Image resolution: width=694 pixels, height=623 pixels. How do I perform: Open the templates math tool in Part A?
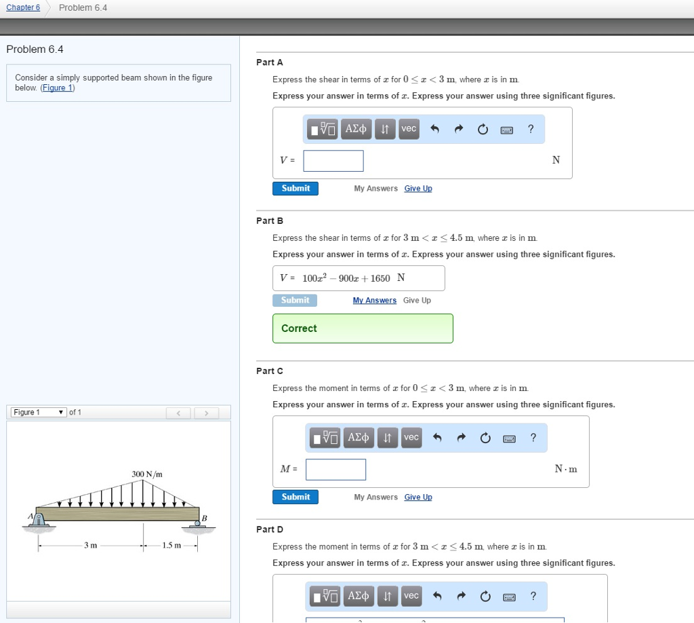322,129
